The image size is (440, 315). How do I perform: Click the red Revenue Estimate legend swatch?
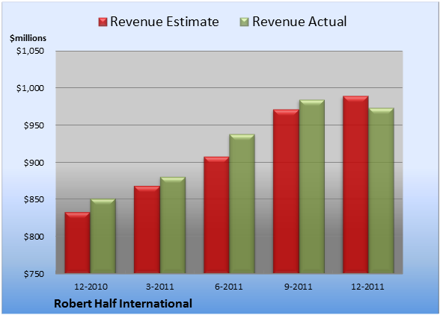click(103, 22)
